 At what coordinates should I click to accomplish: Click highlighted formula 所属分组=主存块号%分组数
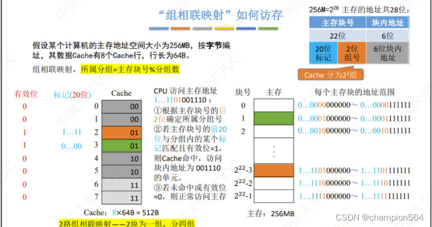pos(130,69)
